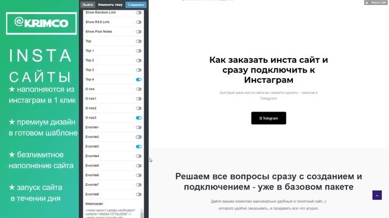Switch on the Top 3 toggle
The image size is (389, 218).
coord(139,70)
